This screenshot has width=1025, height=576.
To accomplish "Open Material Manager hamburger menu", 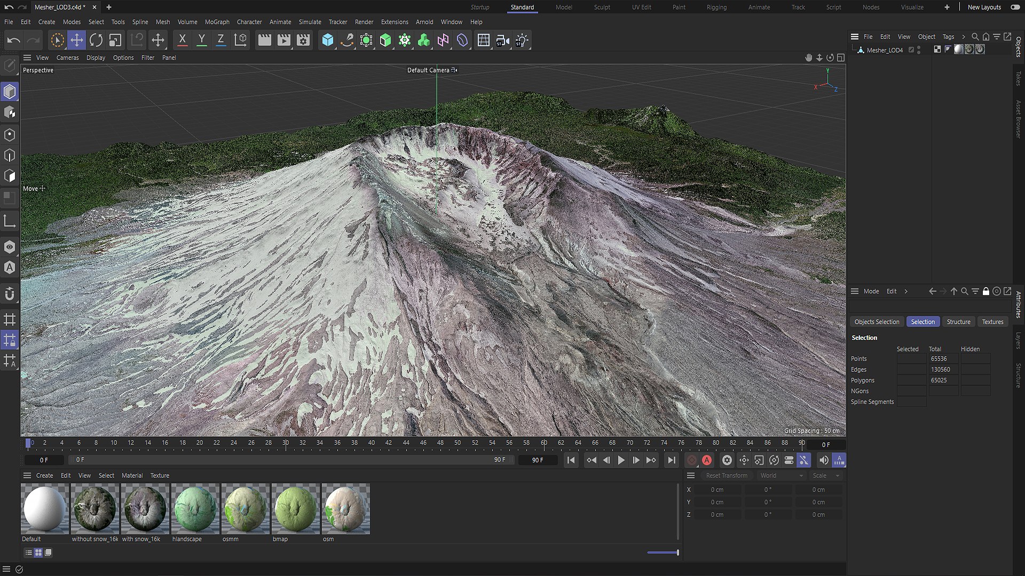I will pyautogui.click(x=27, y=476).
